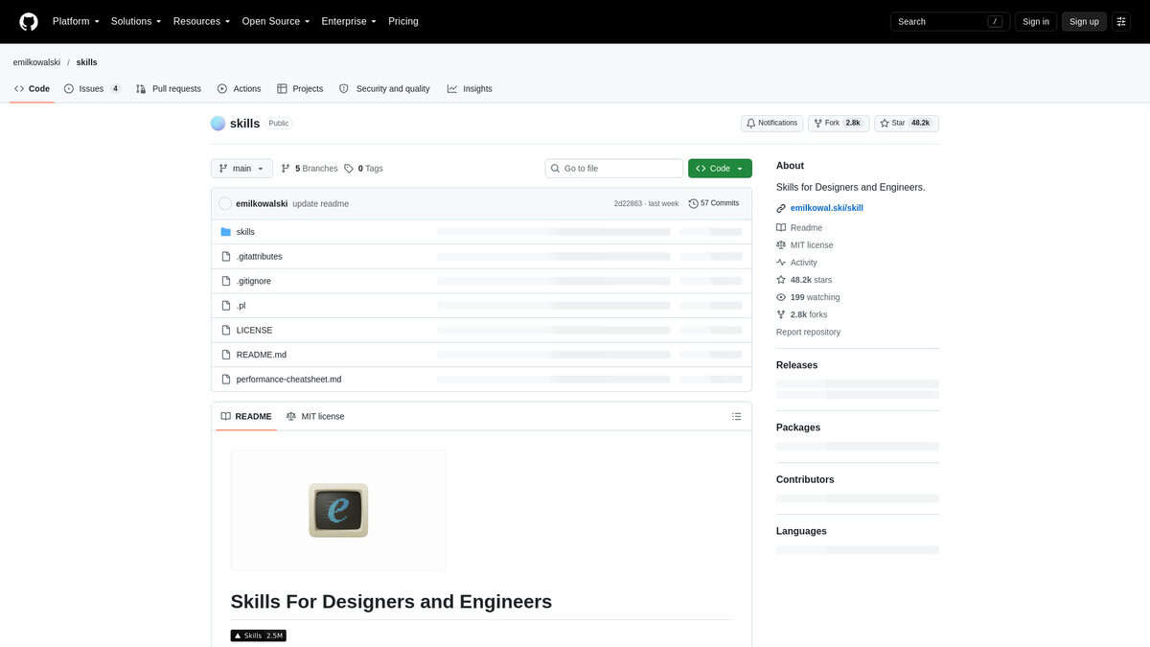
Task: Expand the Solutions menu
Action: point(136,21)
